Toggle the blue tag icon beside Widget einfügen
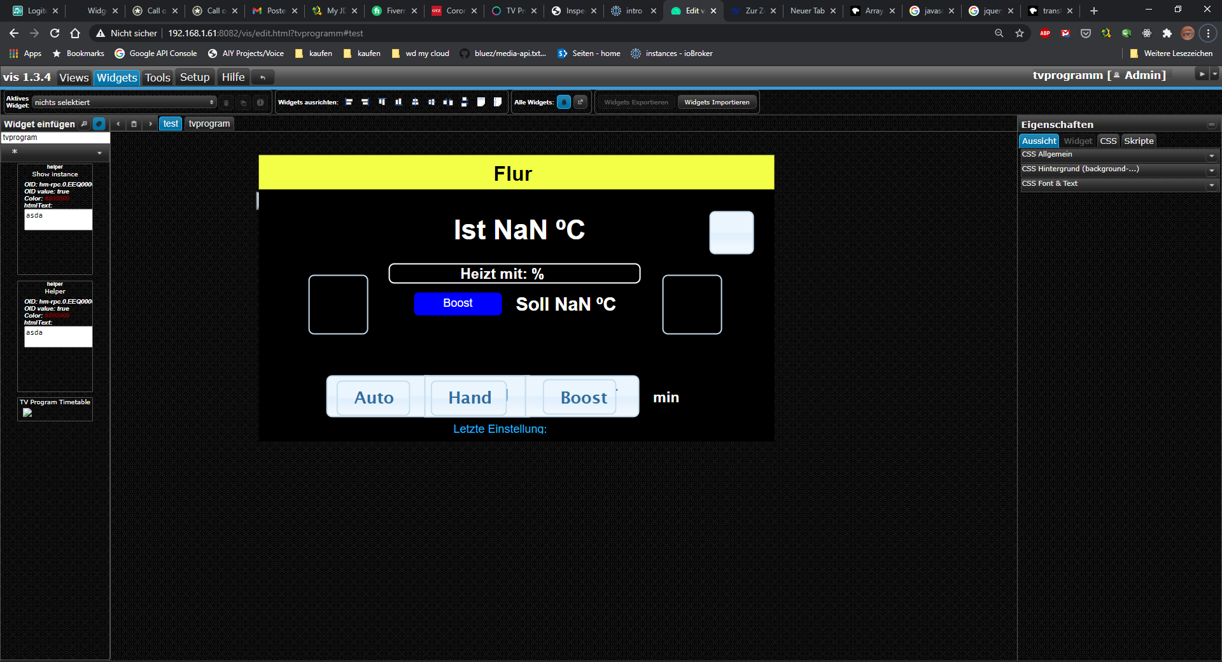The height and width of the screenshot is (662, 1222). 99,124
